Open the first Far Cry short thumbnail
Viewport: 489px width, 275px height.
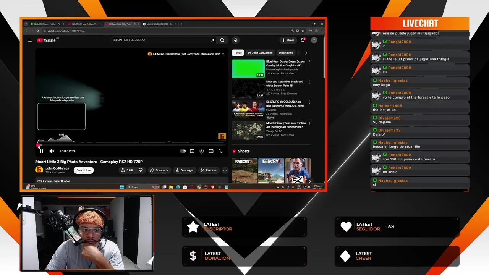pyautogui.click(x=244, y=171)
